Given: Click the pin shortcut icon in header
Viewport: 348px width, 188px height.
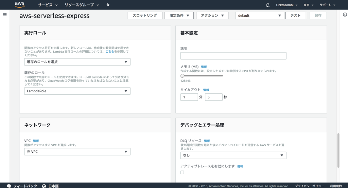Looking at the screenshot, I should [108, 5].
